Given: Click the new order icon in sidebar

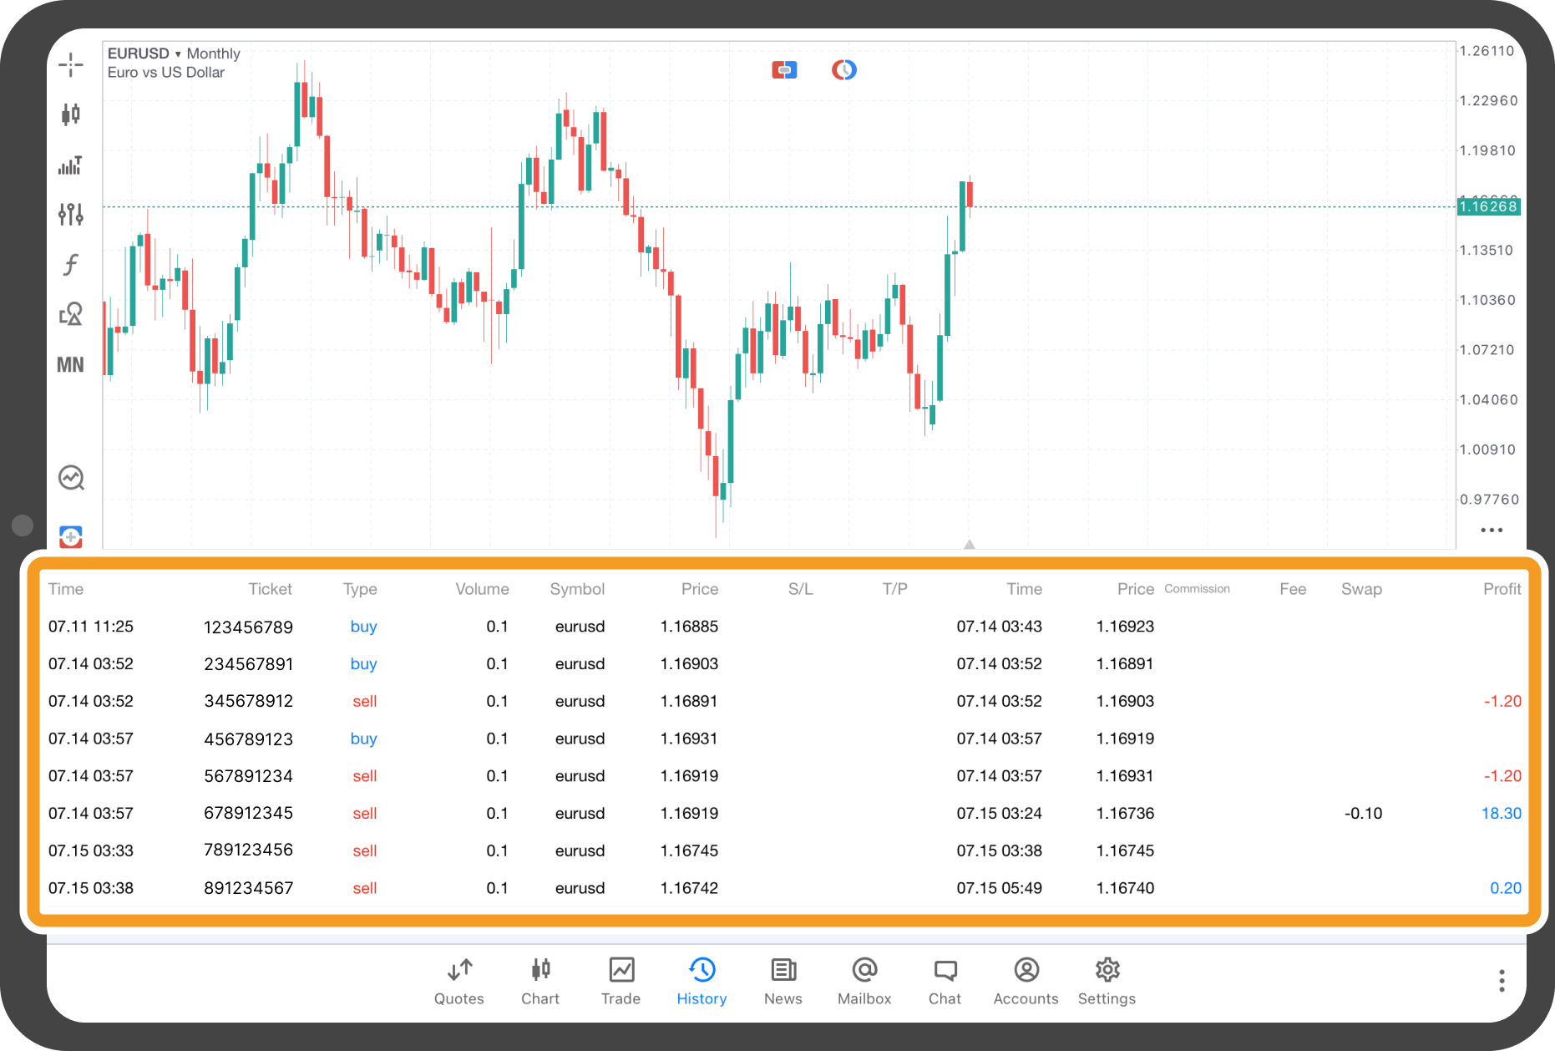Looking at the screenshot, I should pyautogui.click(x=71, y=536).
